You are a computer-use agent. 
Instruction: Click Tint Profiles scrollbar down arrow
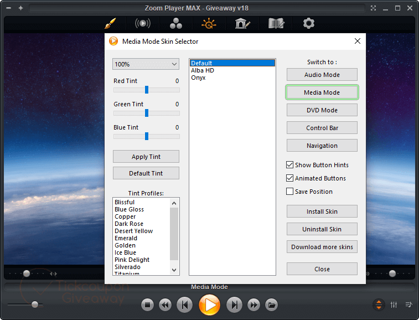tap(174, 270)
